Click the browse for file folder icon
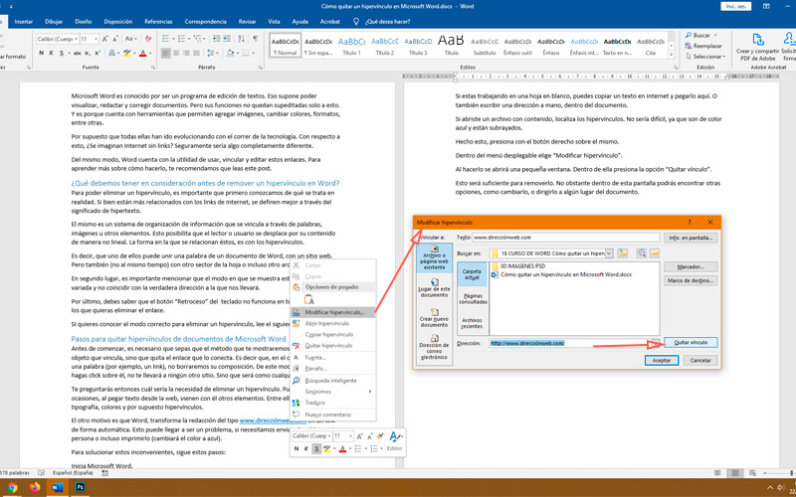The width and height of the screenshot is (796, 497). (655, 252)
